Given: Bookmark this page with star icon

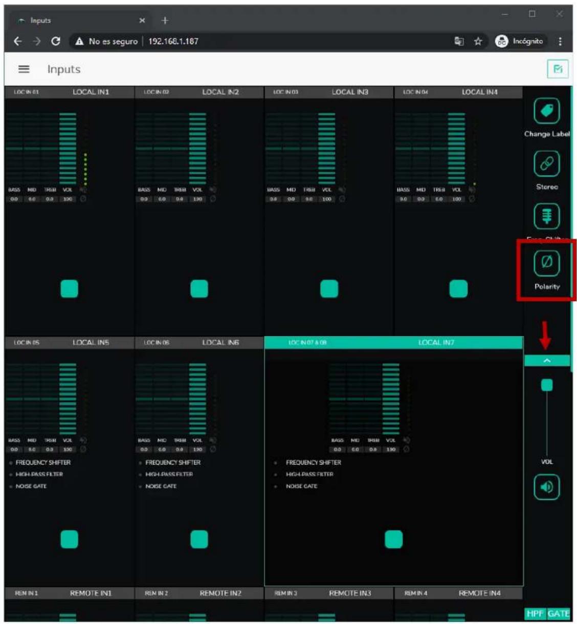Looking at the screenshot, I should 478,41.
